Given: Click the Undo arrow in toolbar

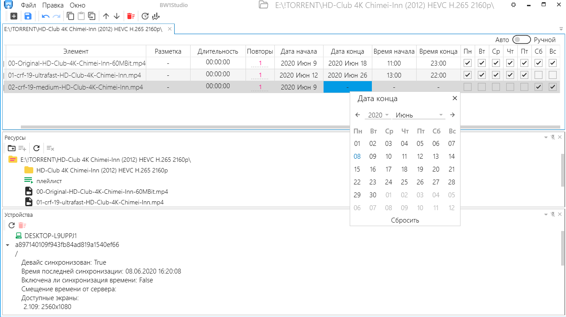Looking at the screenshot, I should [45, 16].
